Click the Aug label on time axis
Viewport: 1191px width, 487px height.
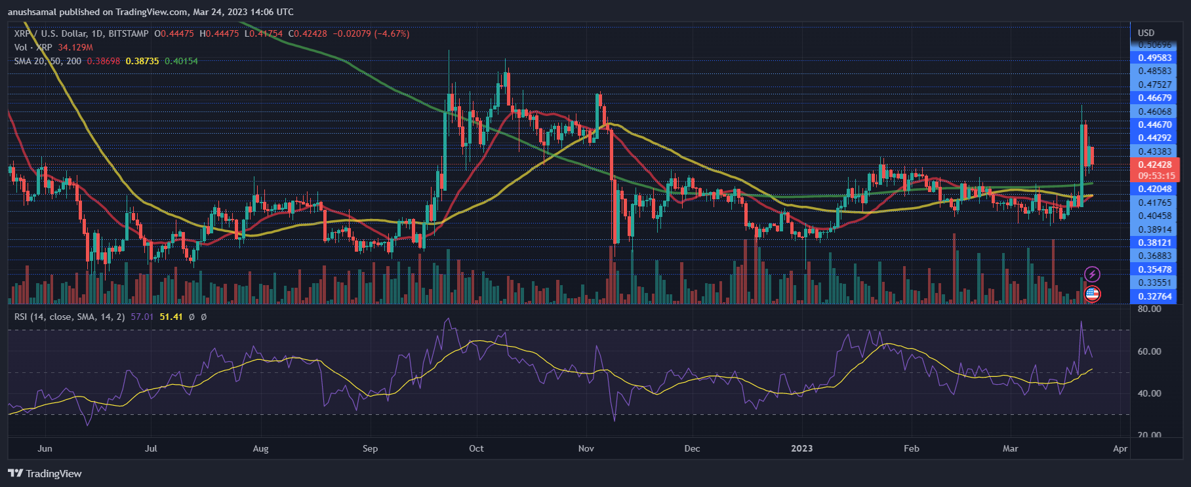click(x=260, y=448)
